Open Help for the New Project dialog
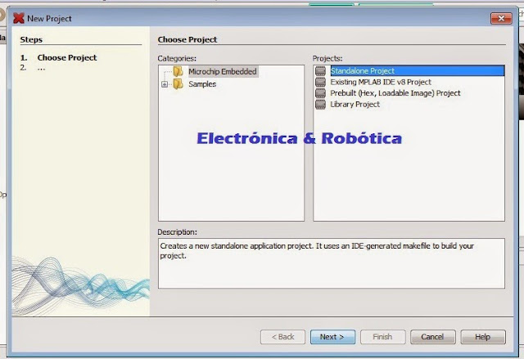524x359 pixels. pyautogui.click(x=483, y=337)
